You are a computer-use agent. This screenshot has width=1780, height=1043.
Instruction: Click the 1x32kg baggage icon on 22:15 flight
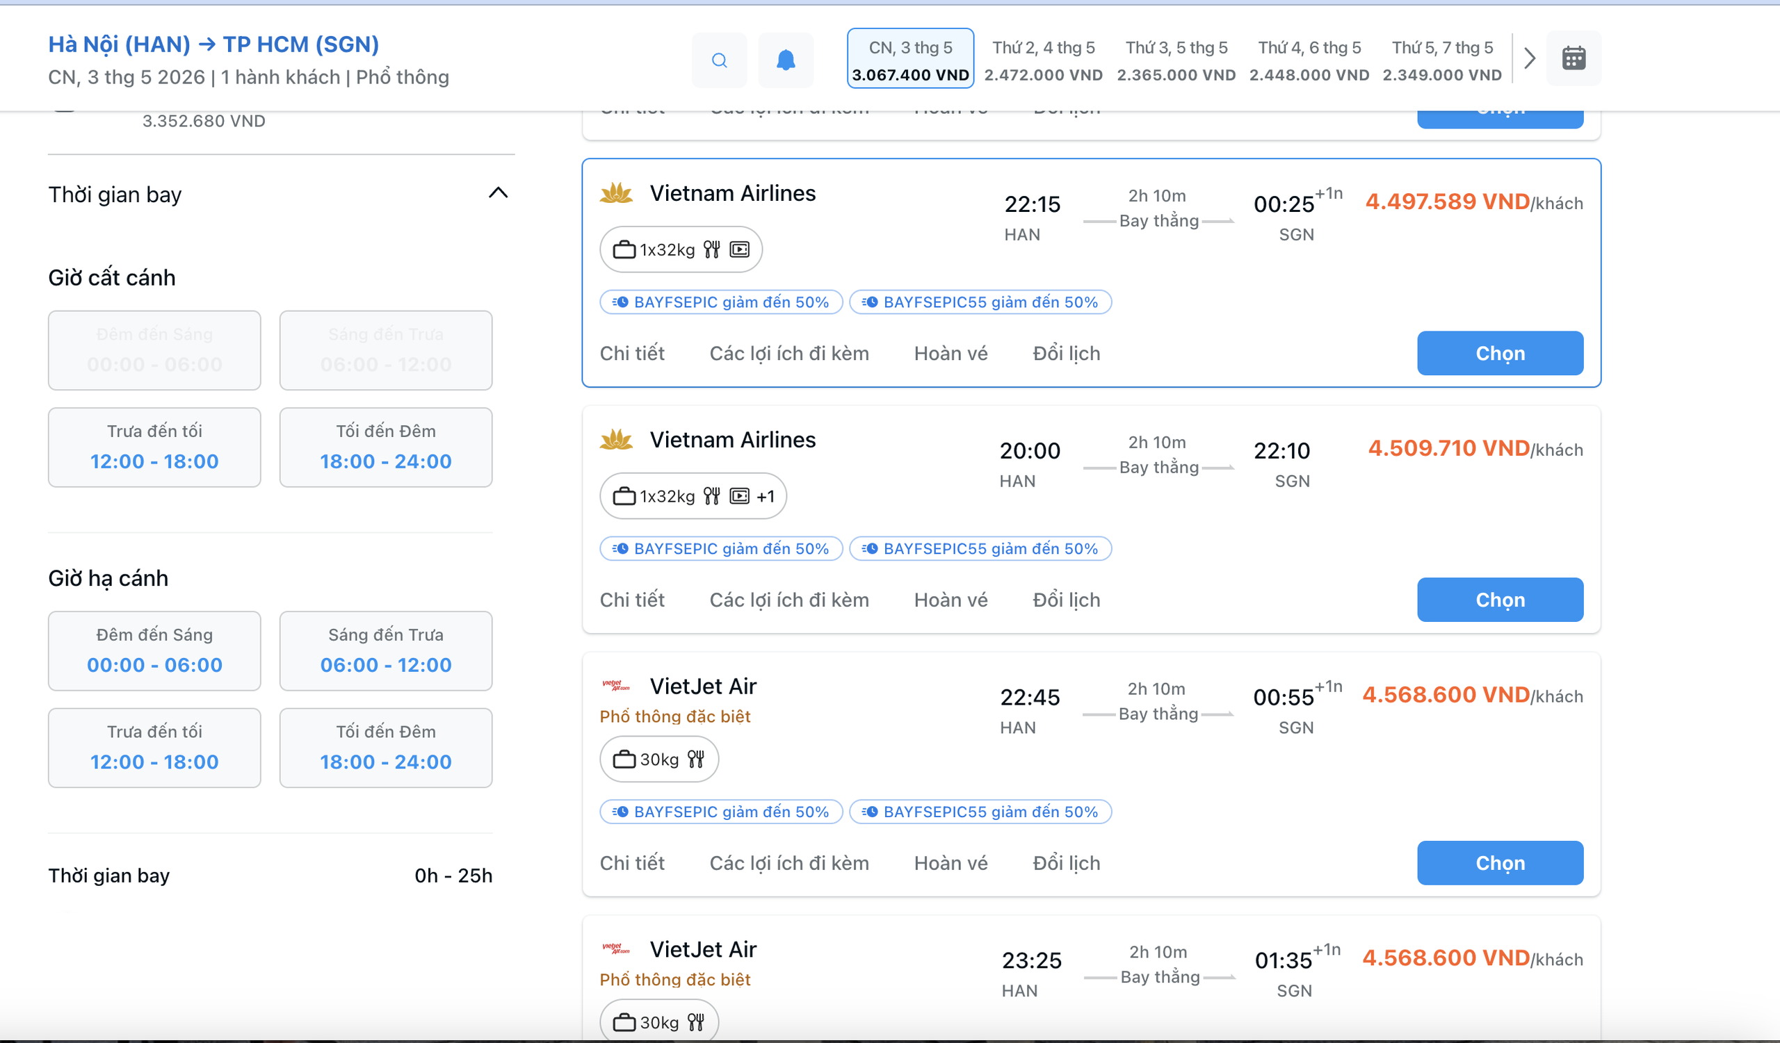[624, 250]
